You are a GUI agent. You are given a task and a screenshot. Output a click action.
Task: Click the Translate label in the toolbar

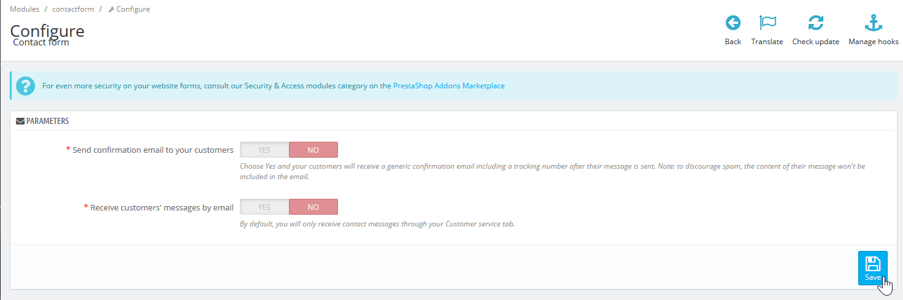(x=767, y=42)
